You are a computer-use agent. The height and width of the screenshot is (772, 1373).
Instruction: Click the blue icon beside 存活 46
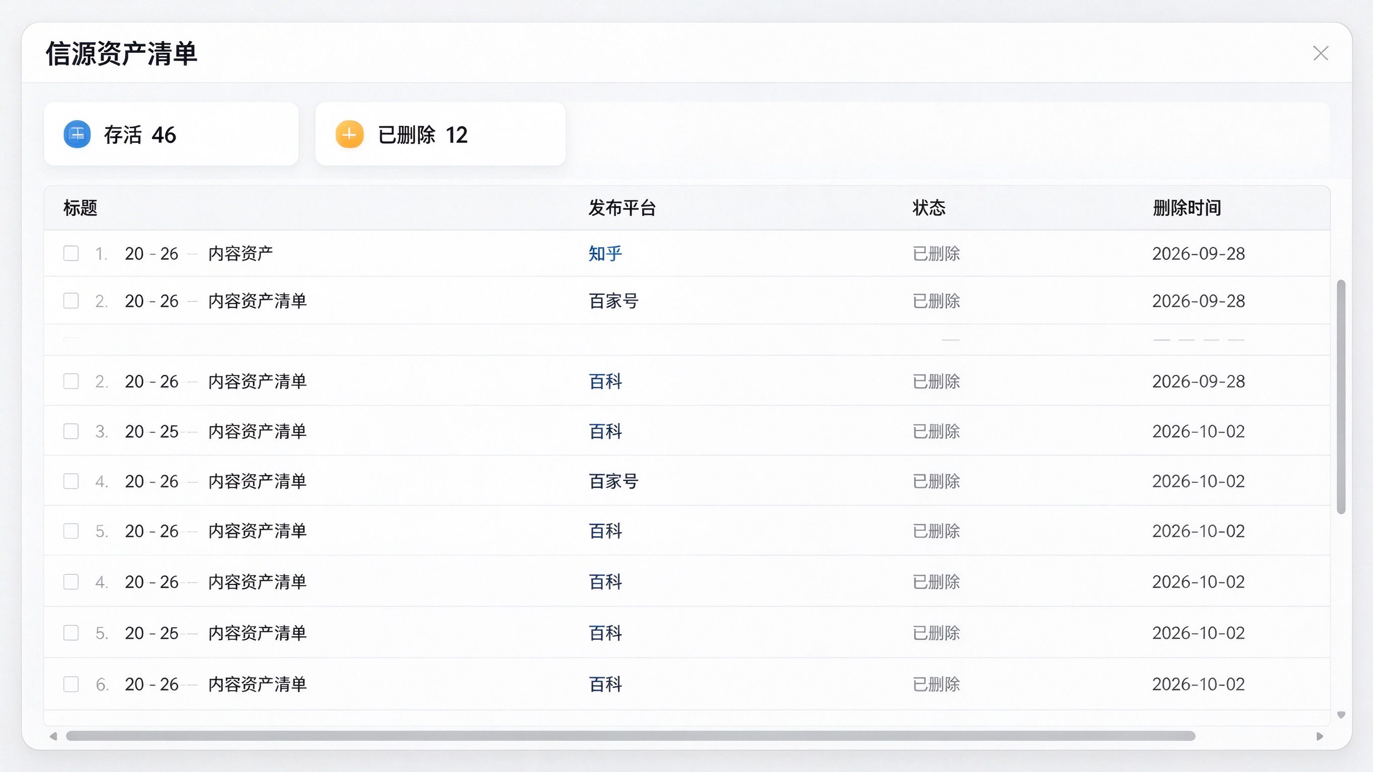77,134
